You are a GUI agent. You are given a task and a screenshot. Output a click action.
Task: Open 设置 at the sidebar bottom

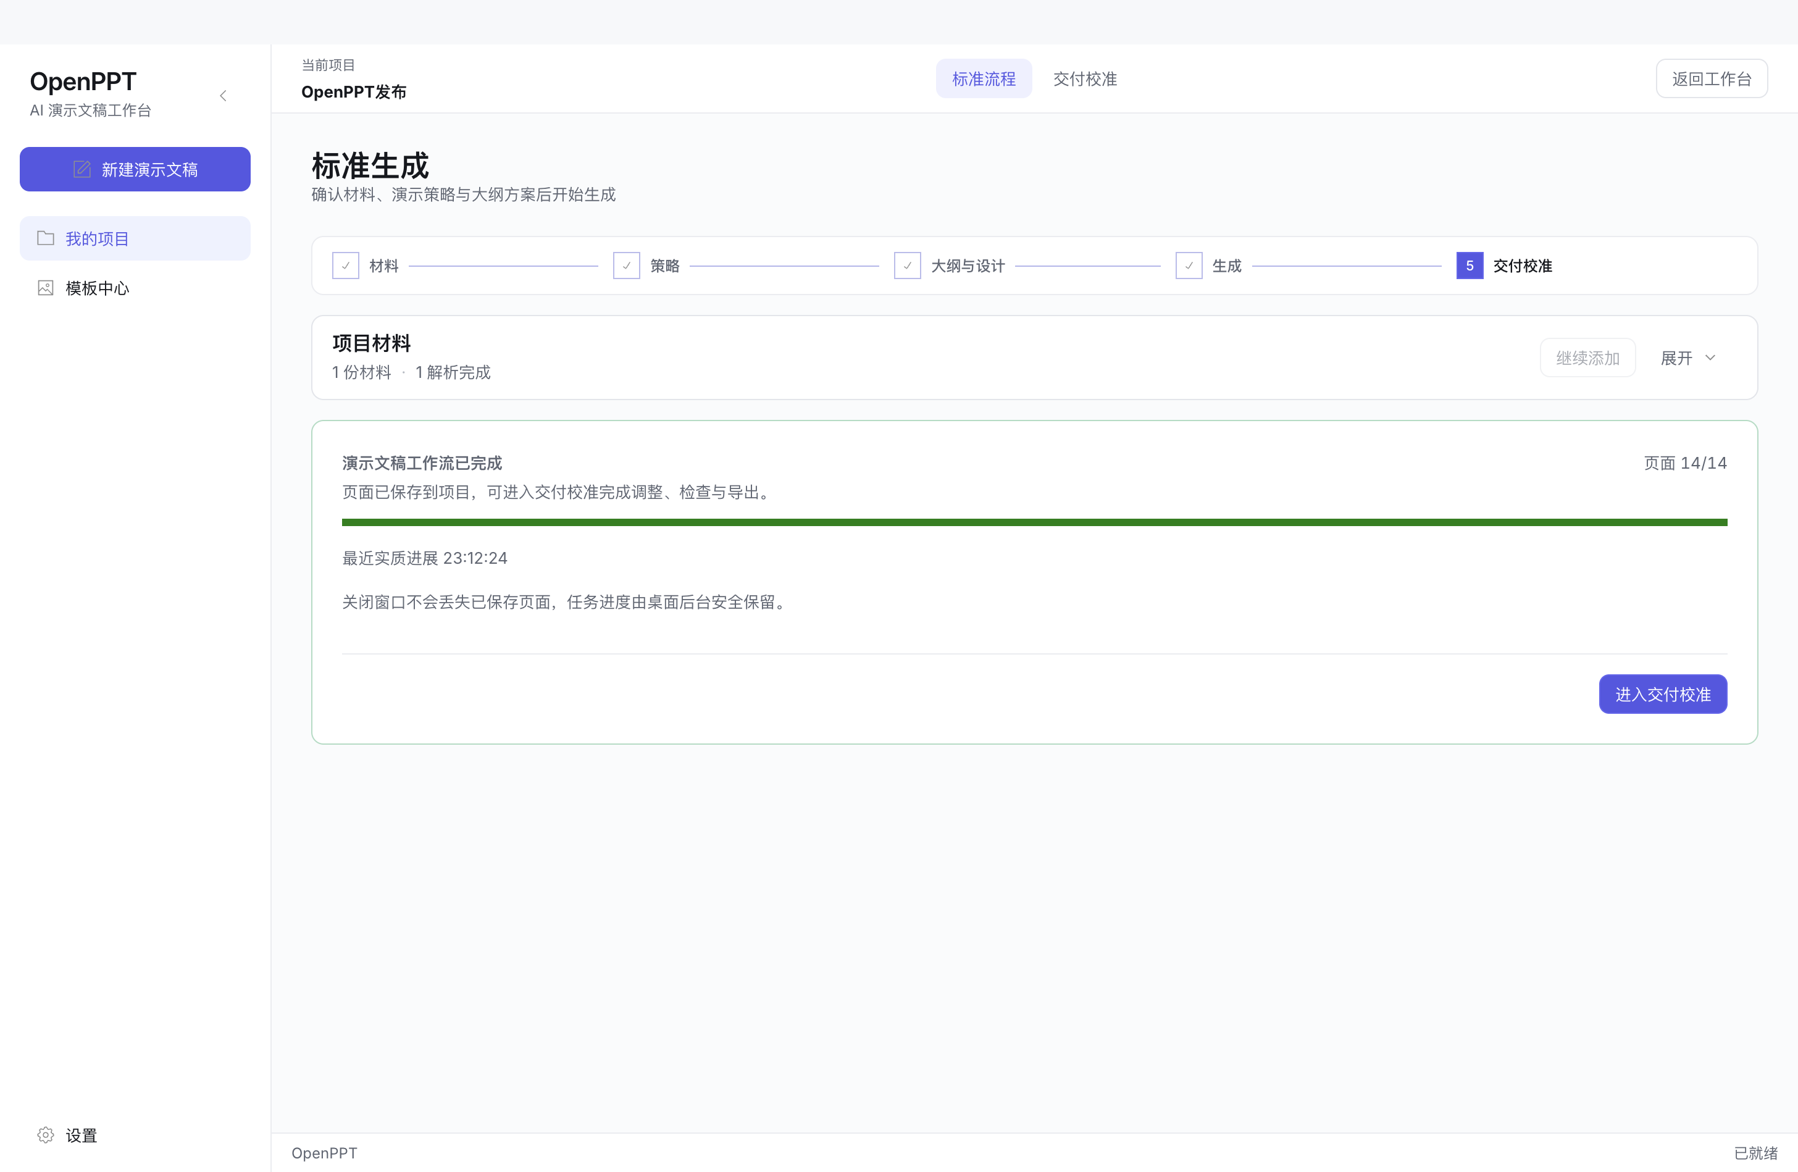[x=135, y=1135]
